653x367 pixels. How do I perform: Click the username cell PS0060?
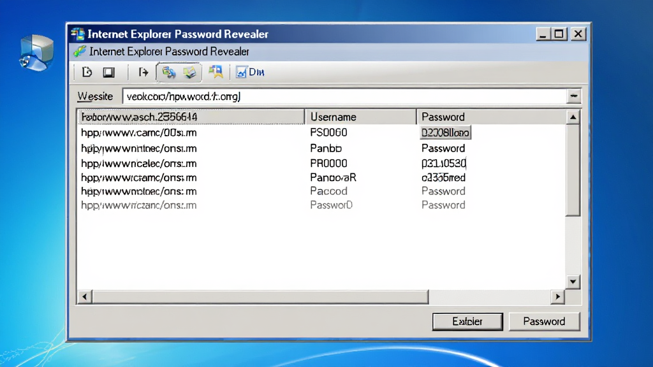pos(328,133)
